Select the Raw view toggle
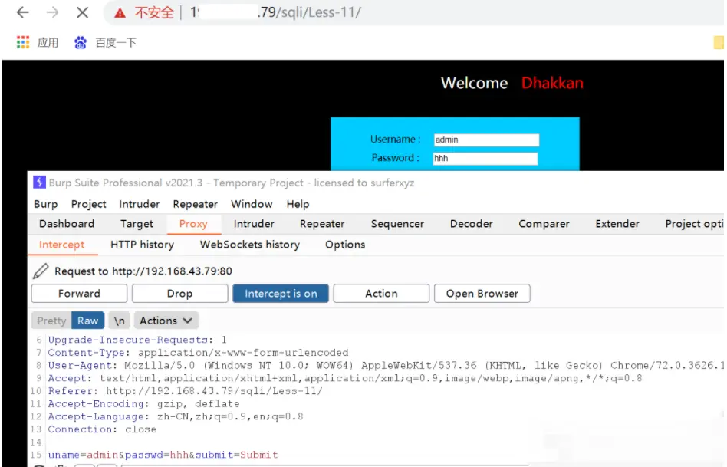 (87, 320)
